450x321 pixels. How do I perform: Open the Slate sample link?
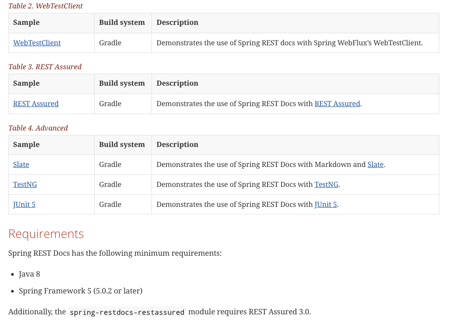(21, 164)
